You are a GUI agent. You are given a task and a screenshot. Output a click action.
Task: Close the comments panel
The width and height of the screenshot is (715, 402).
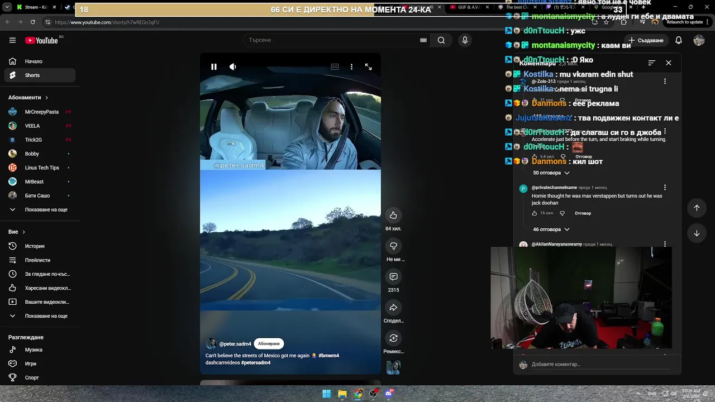coord(669,63)
